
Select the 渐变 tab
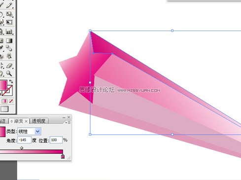click(x=18, y=121)
